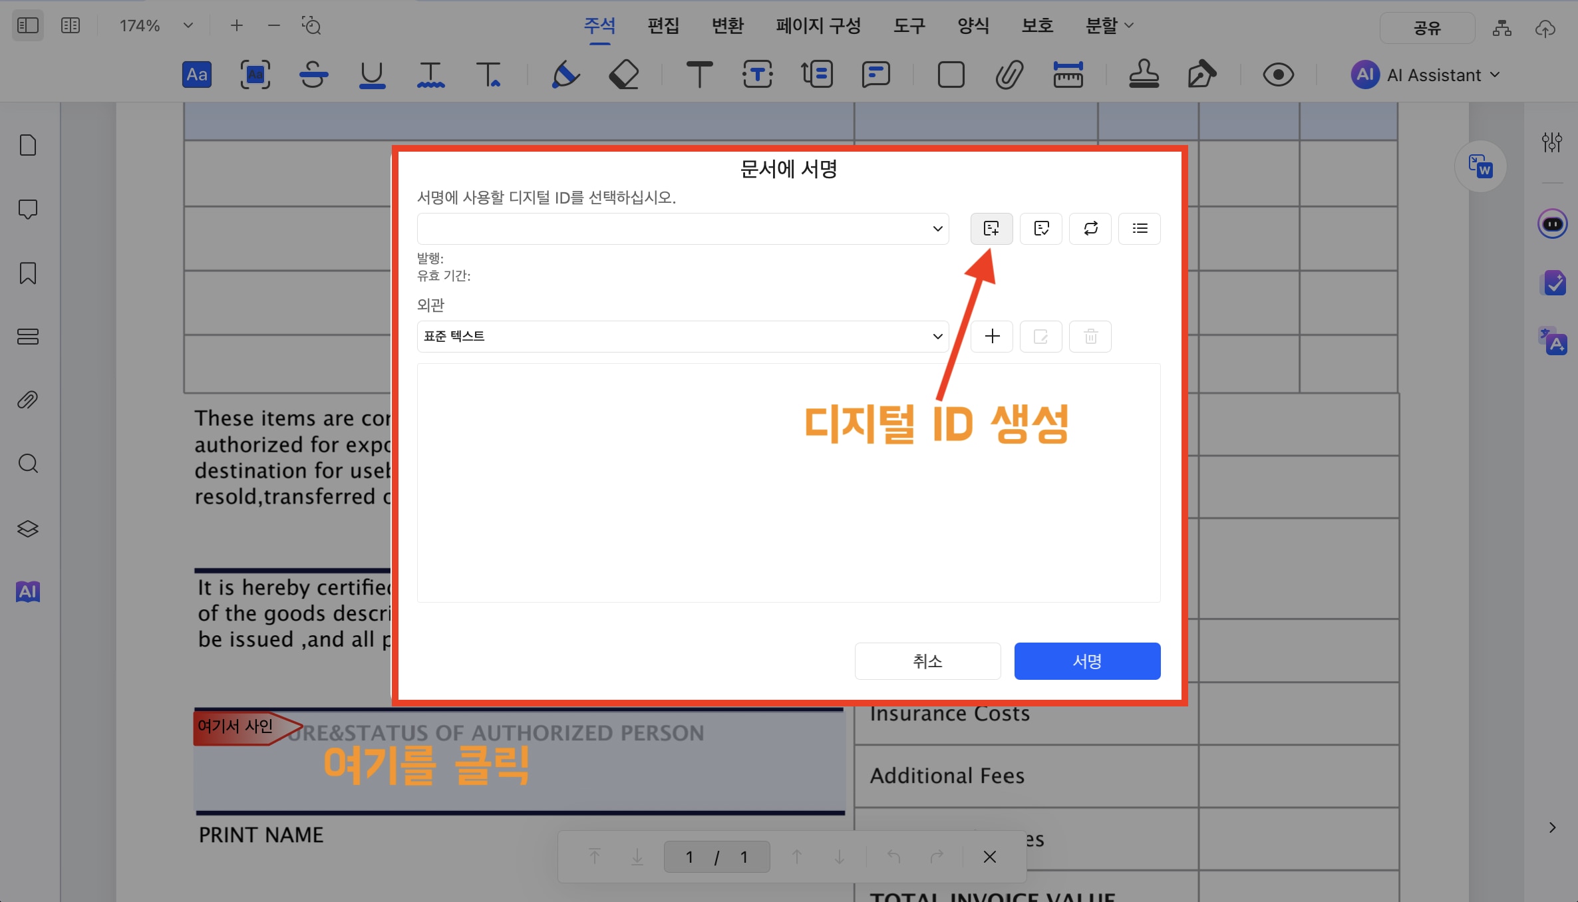Select the paperclip attachment tool
Screen dimensions: 1578x902
coord(1009,75)
